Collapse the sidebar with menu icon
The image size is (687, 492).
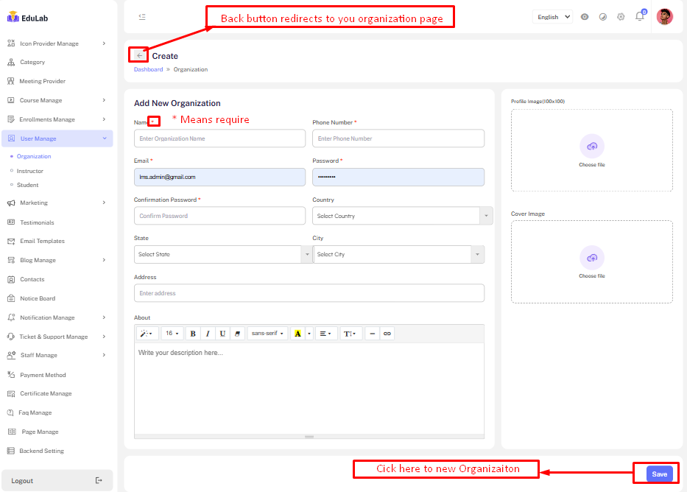142,17
